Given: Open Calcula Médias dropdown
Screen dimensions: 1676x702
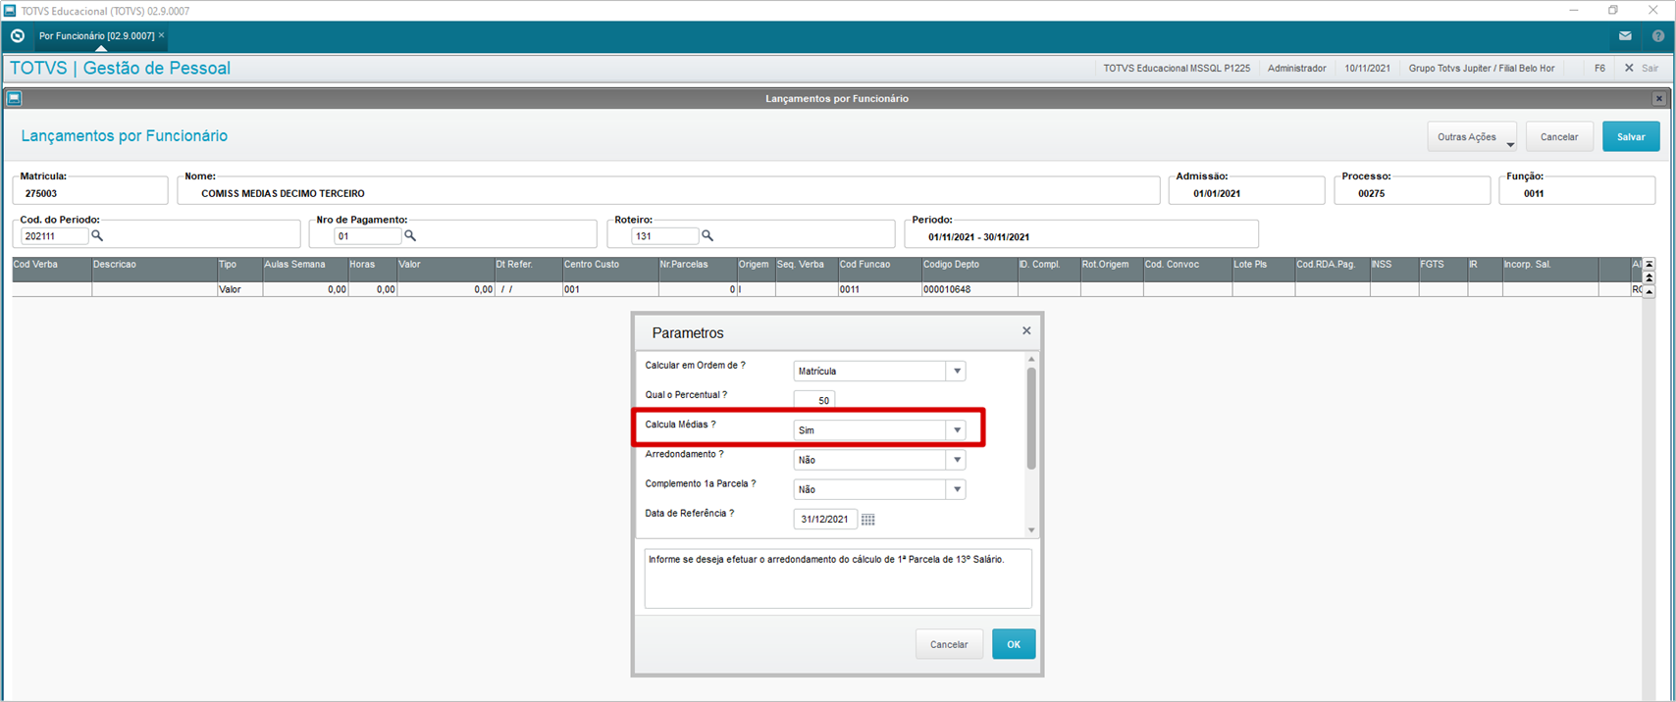Looking at the screenshot, I should pos(957,430).
